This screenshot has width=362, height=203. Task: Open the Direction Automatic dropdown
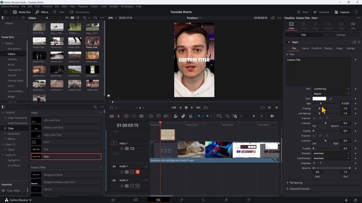(x=331, y=153)
